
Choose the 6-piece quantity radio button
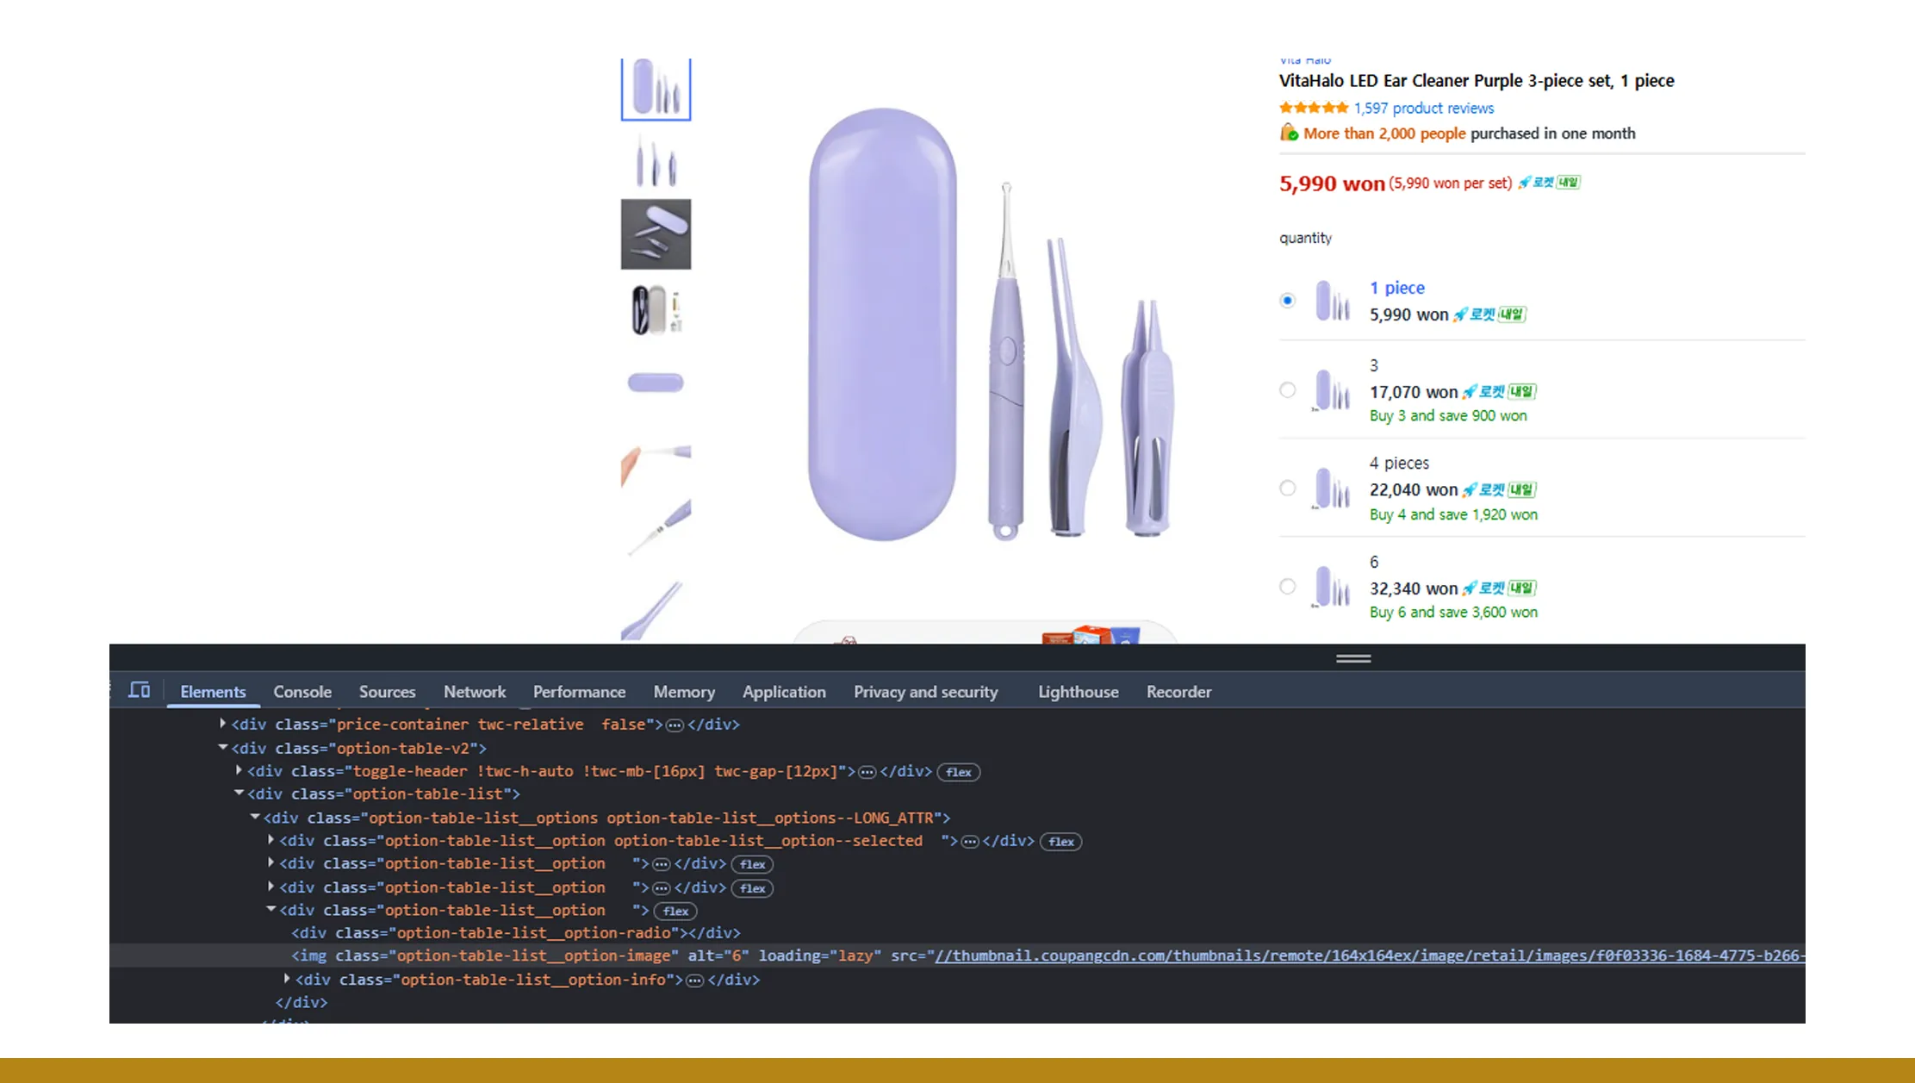click(x=1287, y=586)
